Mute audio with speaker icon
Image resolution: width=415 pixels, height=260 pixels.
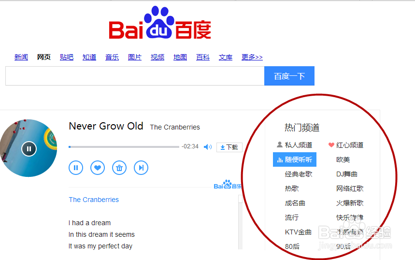coord(208,147)
